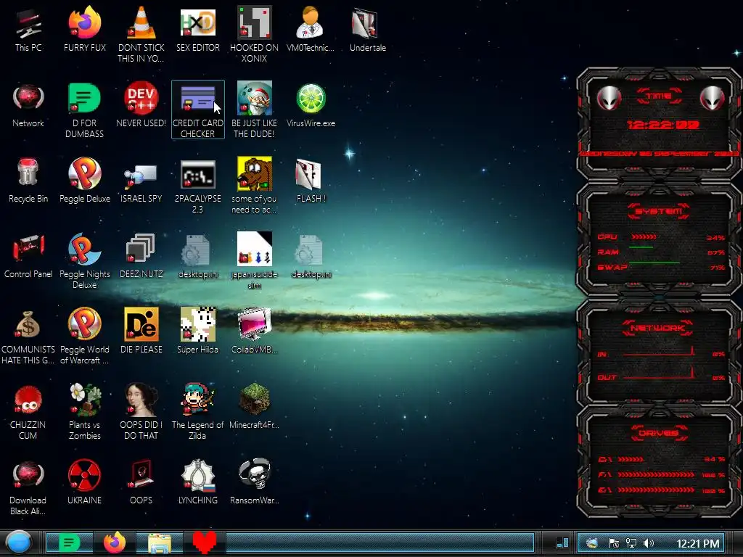Select the Network desktop icon
743x557 pixels.
[x=28, y=105]
